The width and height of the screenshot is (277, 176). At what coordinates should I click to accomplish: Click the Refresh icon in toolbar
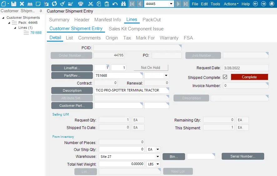pos(54,4)
